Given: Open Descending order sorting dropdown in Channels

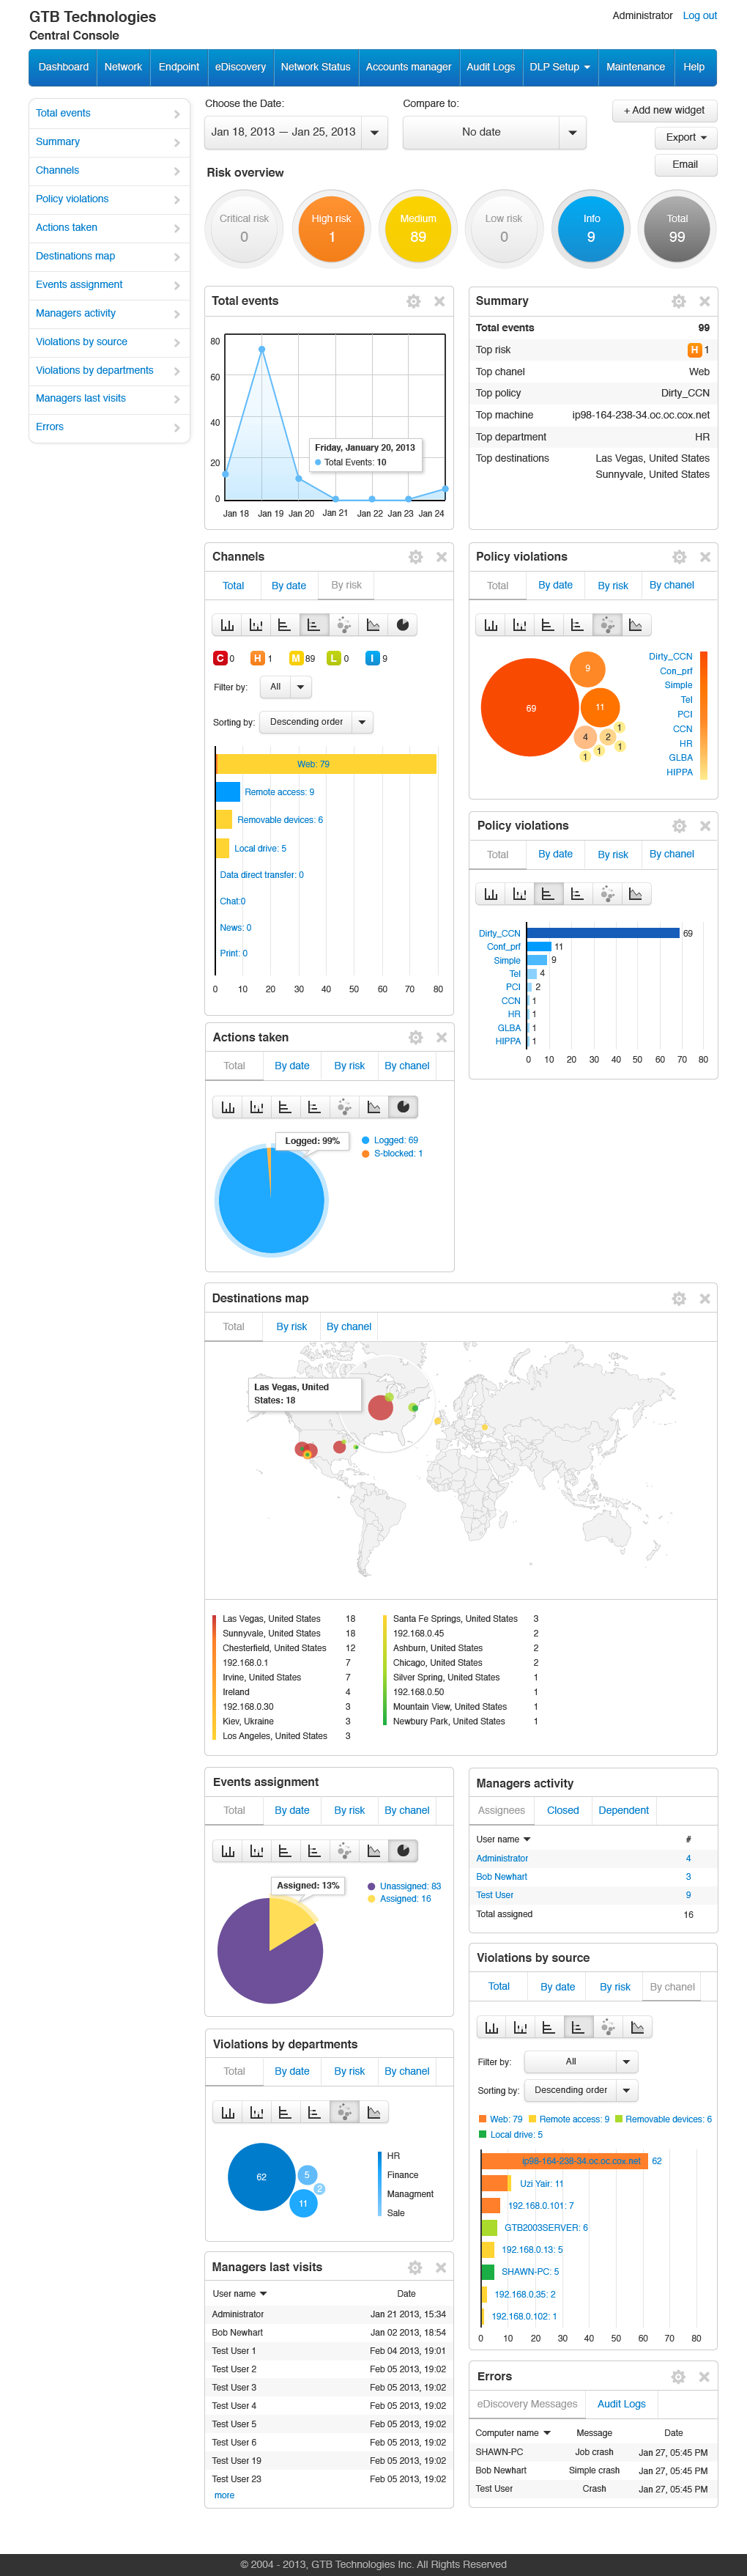Looking at the screenshot, I should click(316, 722).
